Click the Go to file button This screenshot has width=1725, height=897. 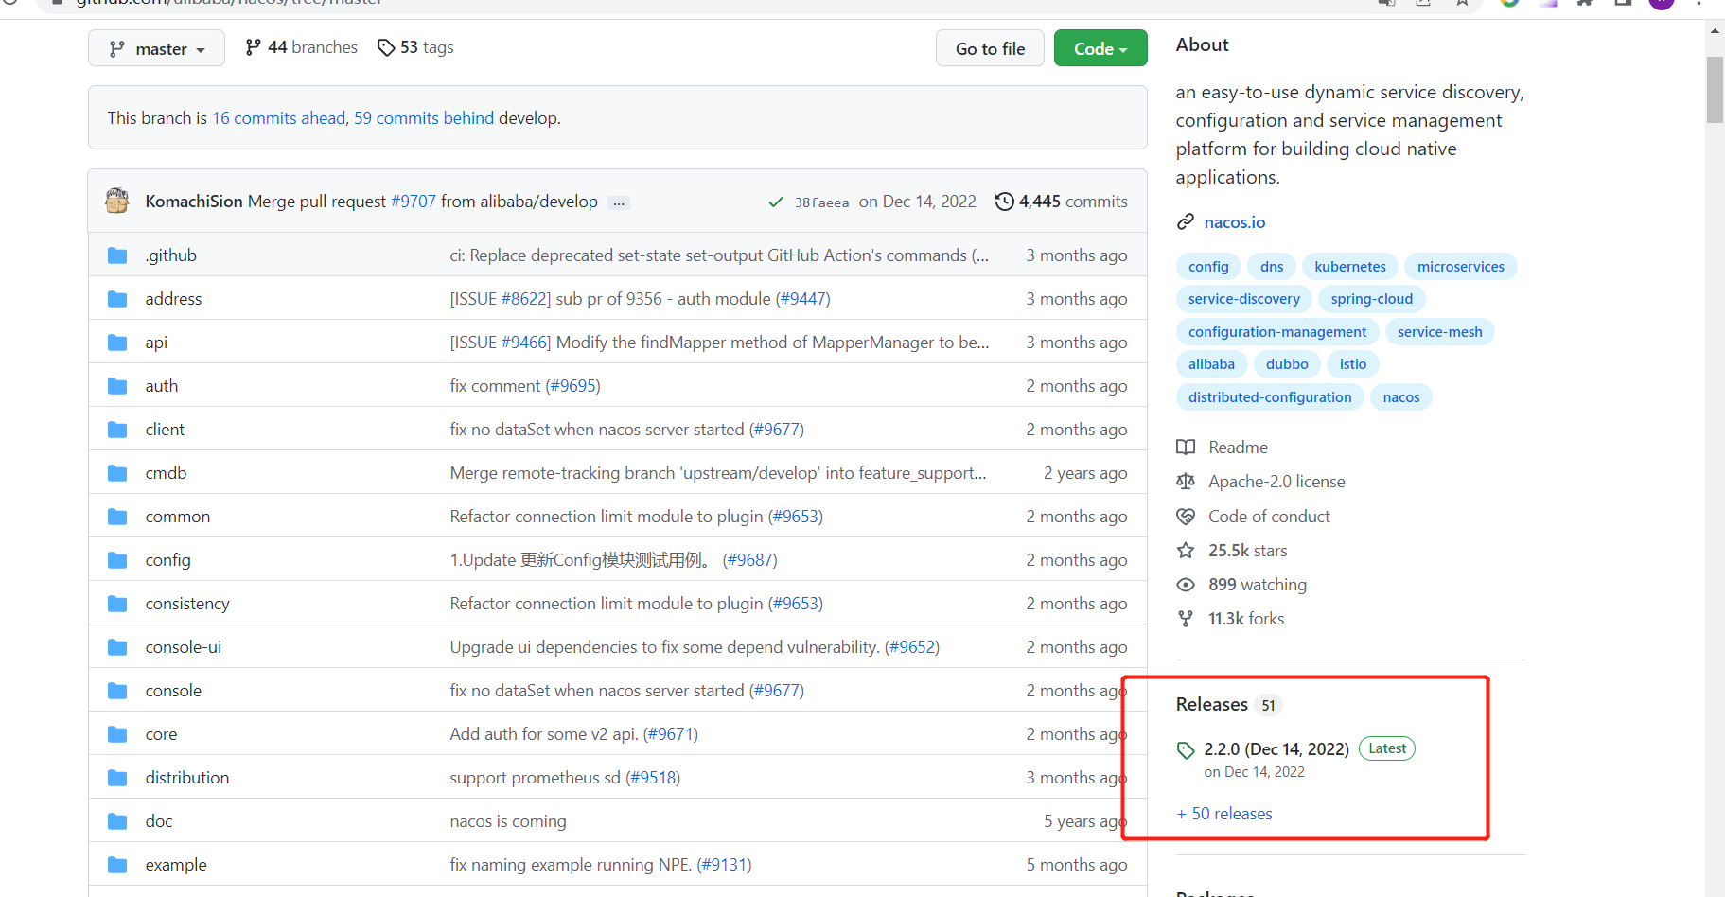tap(990, 48)
